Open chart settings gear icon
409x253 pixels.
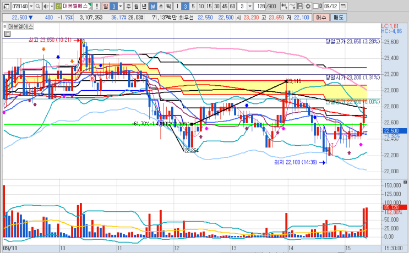pyautogui.click(x=308, y=6)
